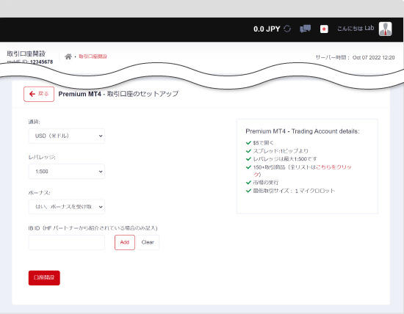404x314 pixels.
Task: Change language via Japan flag icon
Action: click(324, 29)
